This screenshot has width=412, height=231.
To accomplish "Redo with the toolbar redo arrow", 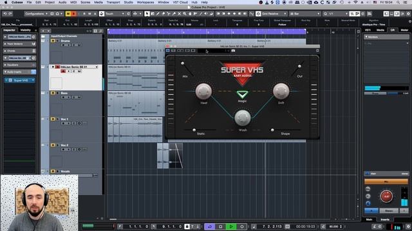I will tap(10, 13).
